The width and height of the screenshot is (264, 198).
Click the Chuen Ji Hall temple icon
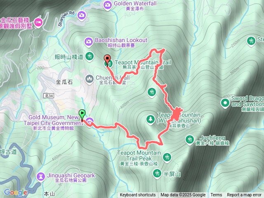pos(89,79)
